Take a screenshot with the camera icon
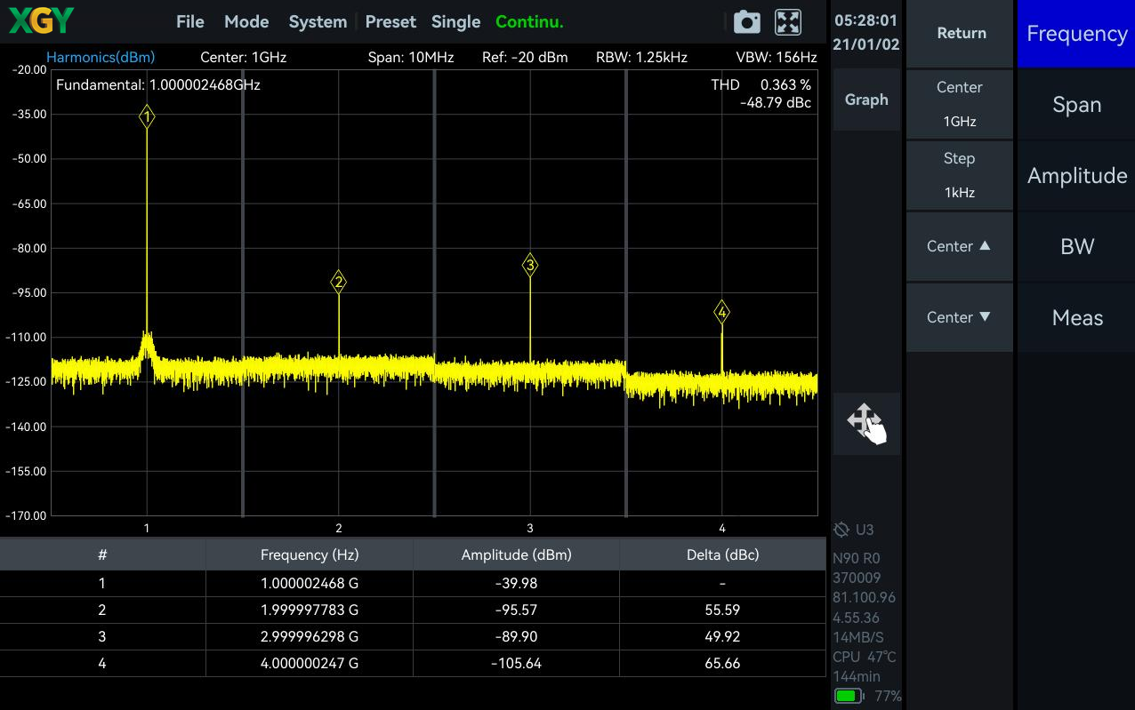 coord(746,22)
